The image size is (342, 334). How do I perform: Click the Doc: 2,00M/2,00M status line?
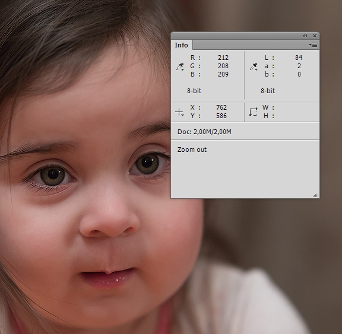coord(204,132)
